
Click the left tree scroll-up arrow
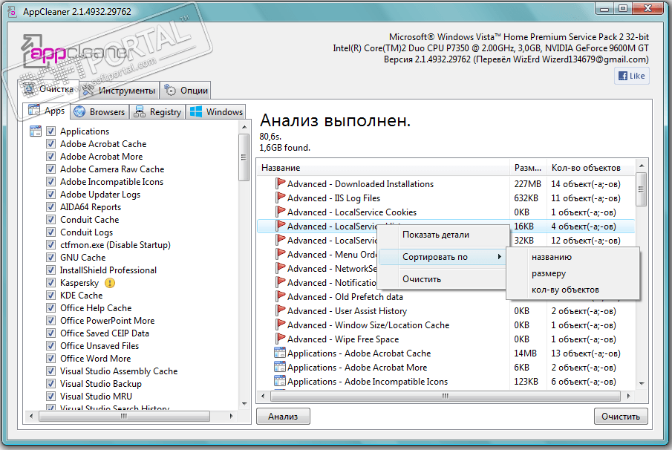244,127
